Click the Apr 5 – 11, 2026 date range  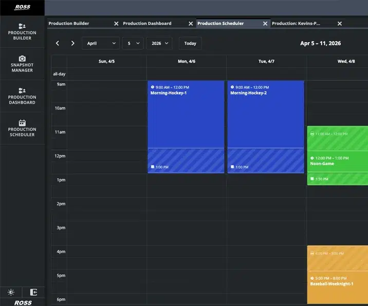[320, 43]
